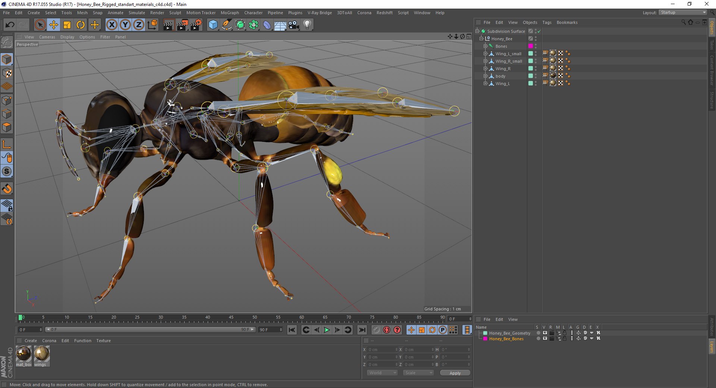Switch to Model mode
The height and width of the screenshot is (388, 716).
(x=7, y=59)
